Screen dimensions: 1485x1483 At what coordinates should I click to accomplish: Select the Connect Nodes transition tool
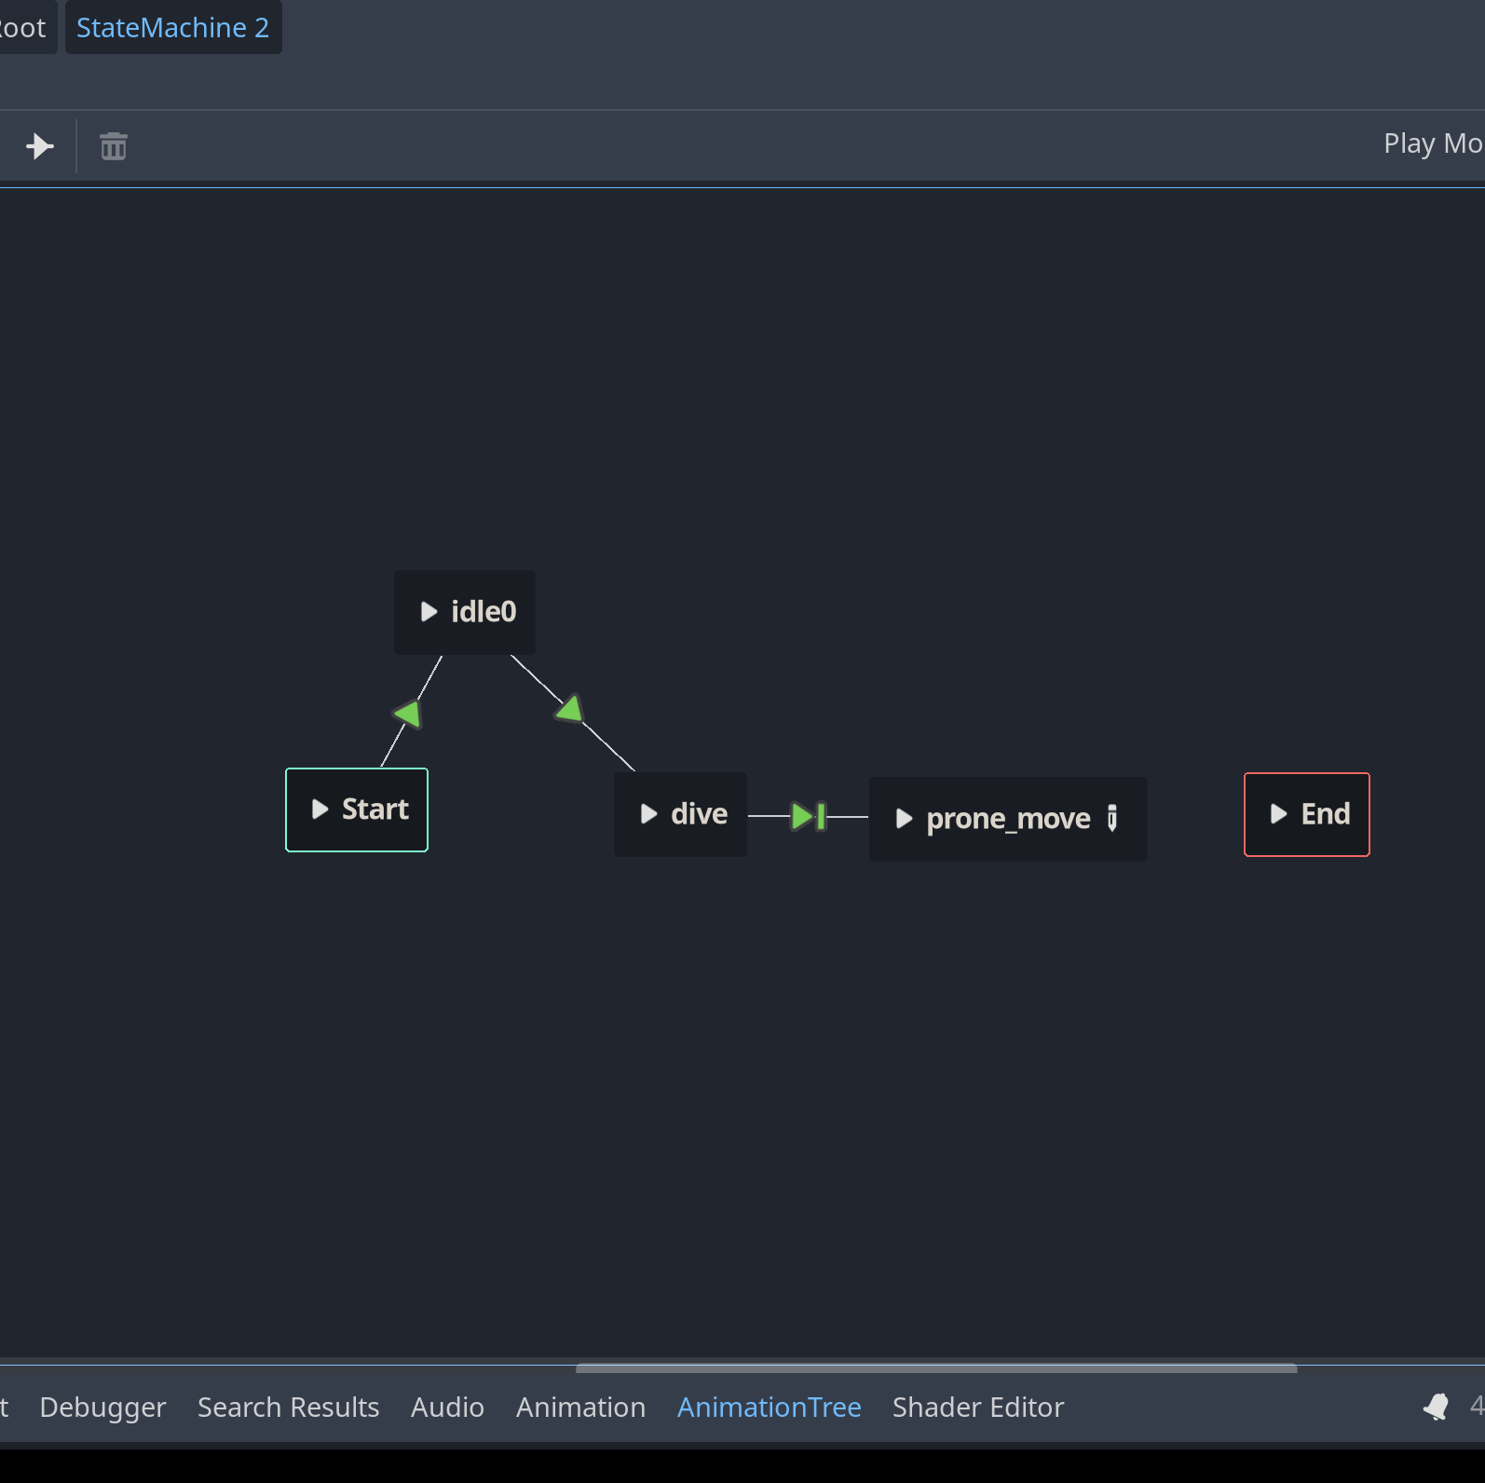point(39,146)
